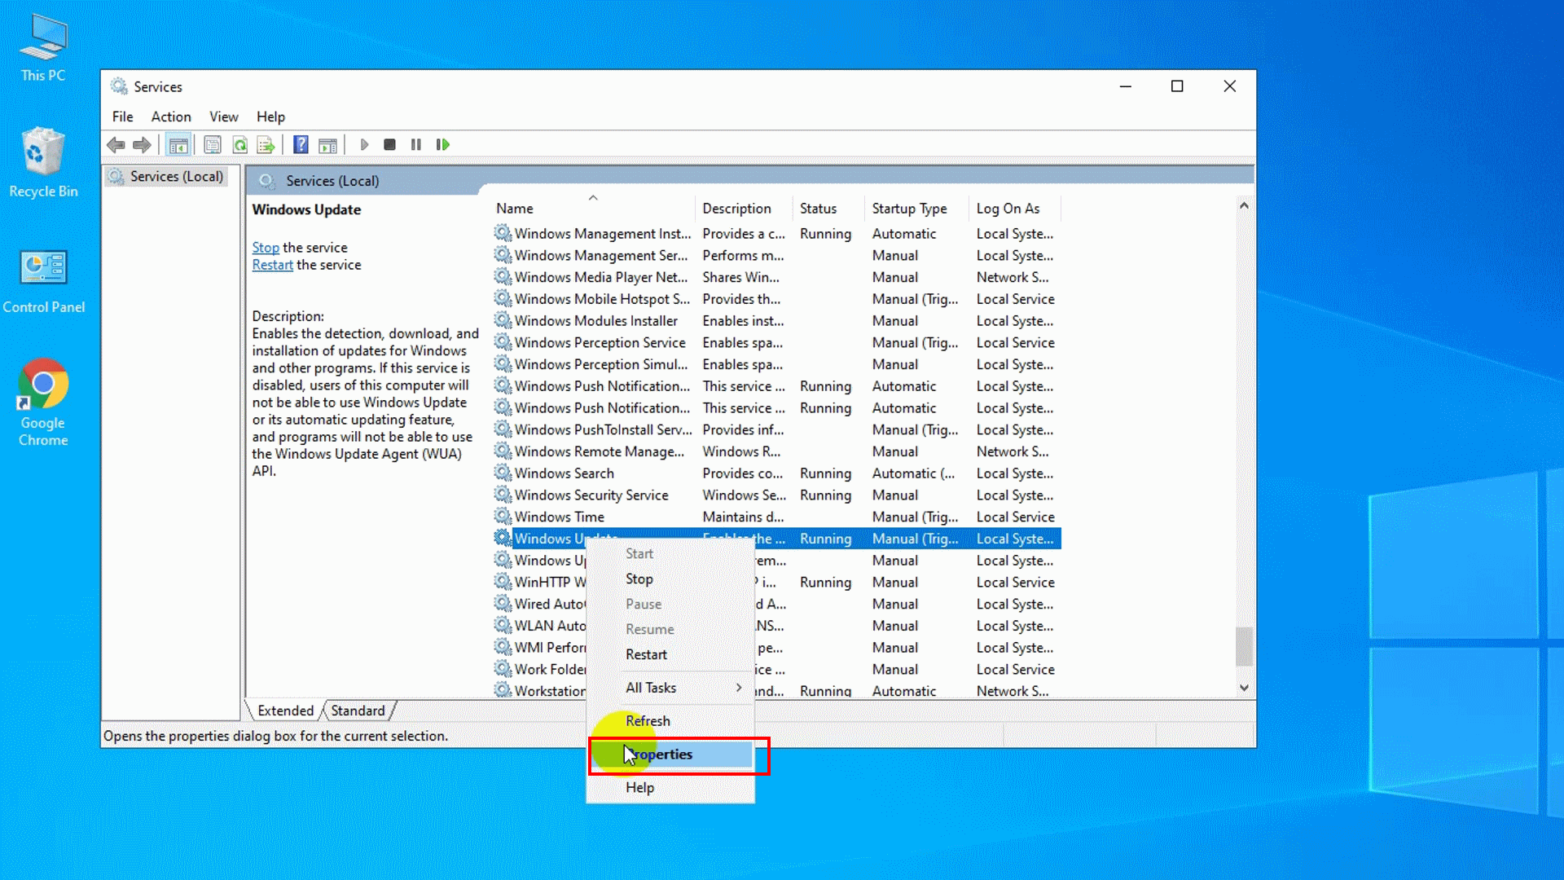The width and height of the screenshot is (1564, 880).
Task: Switch to the Standard tab
Action: point(358,711)
